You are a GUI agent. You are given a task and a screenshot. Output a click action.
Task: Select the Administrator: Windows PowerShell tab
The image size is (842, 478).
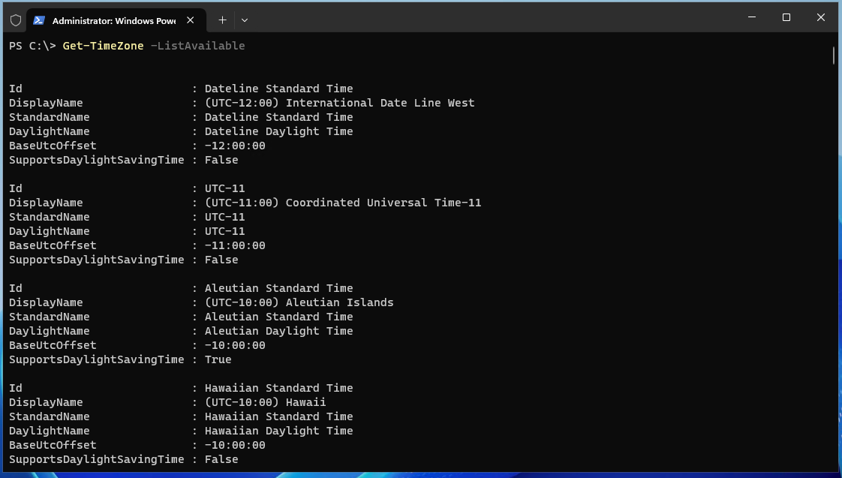113,20
